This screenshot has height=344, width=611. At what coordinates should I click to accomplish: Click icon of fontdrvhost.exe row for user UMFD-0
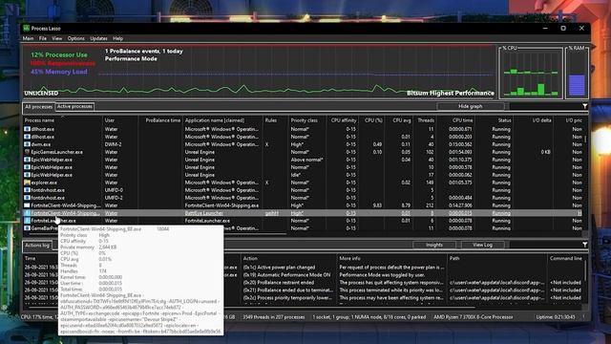28,190
